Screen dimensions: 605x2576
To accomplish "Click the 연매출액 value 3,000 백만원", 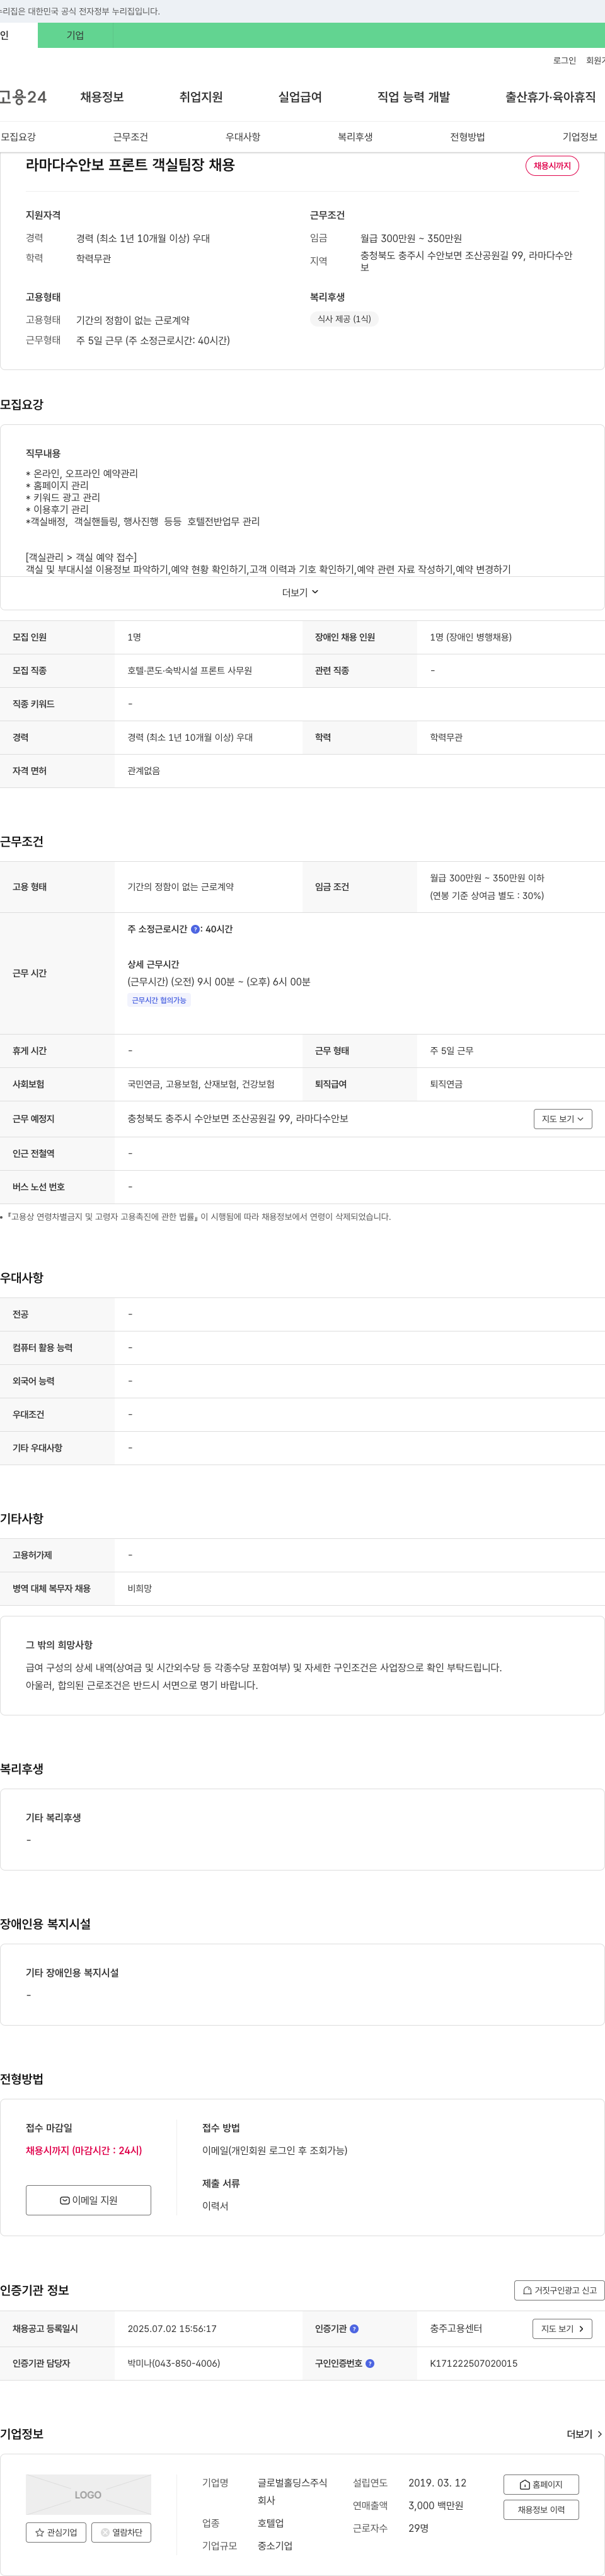I will [x=435, y=2506].
